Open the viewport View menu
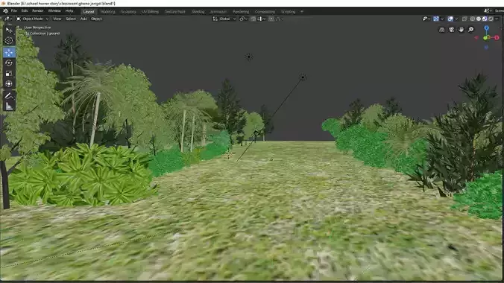This screenshot has height=283, width=504. [x=57, y=19]
